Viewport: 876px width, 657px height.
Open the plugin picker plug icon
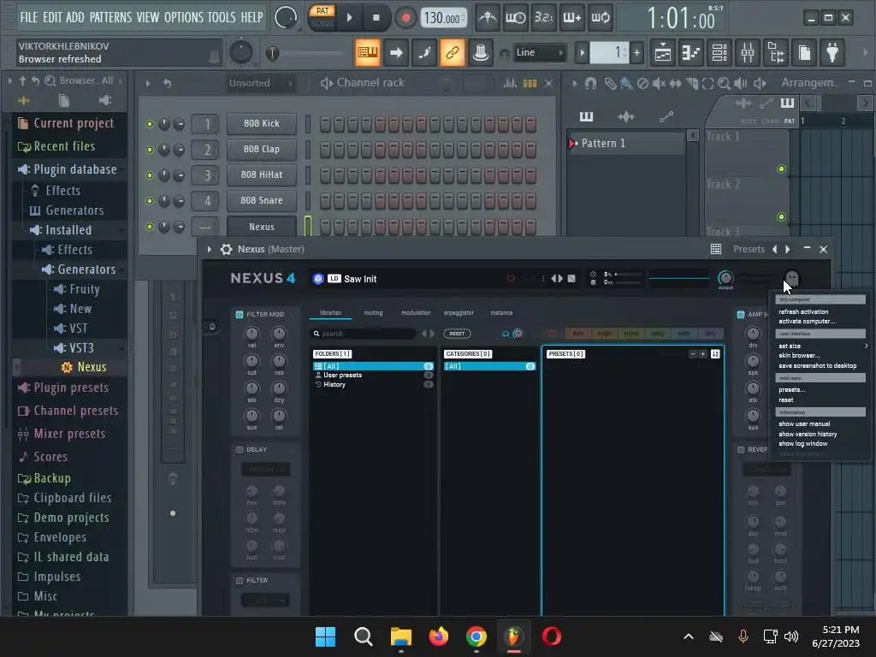pos(832,53)
